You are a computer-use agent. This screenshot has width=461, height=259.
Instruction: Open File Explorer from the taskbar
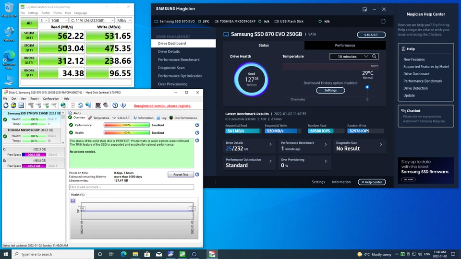point(135,254)
